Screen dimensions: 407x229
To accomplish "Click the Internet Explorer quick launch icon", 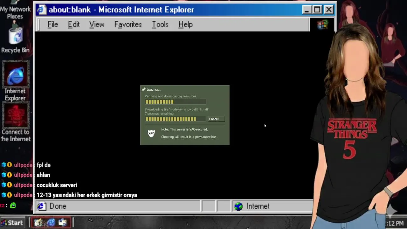I will click(x=51, y=223).
